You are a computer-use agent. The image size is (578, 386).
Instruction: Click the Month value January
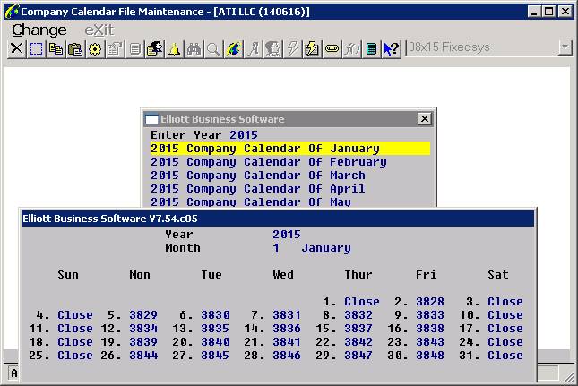coord(326,248)
